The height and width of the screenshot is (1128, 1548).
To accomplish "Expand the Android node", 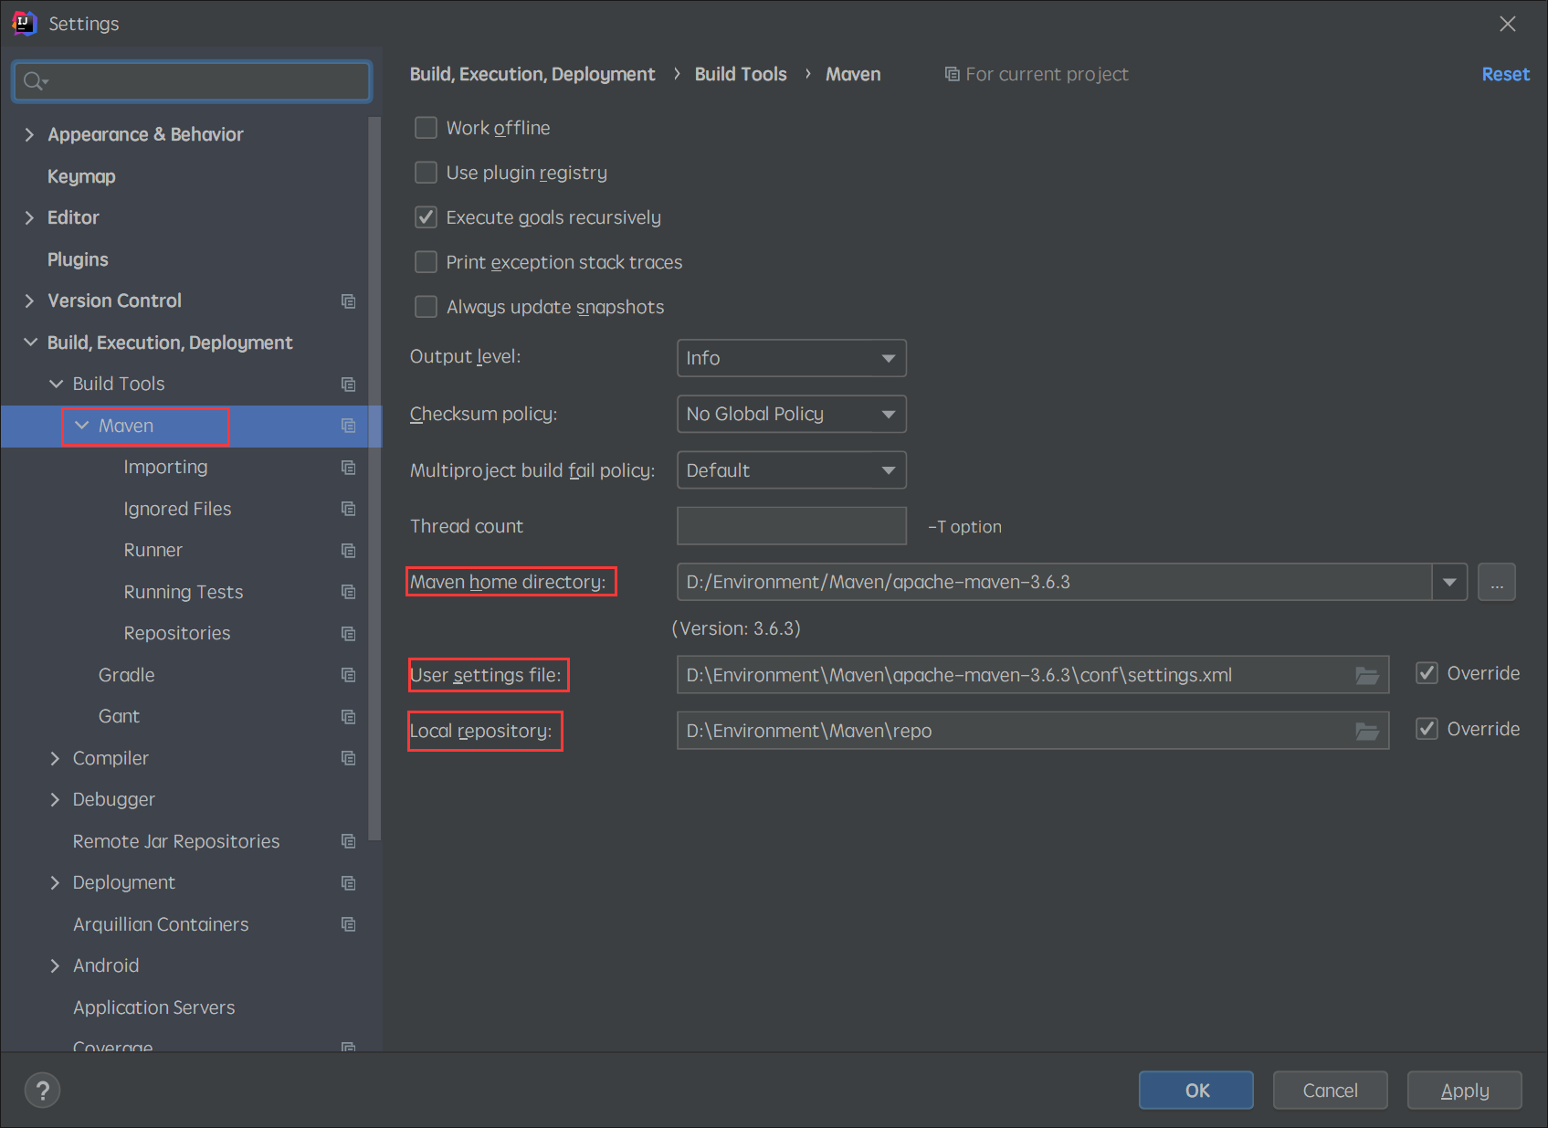I will tap(55, 965).
